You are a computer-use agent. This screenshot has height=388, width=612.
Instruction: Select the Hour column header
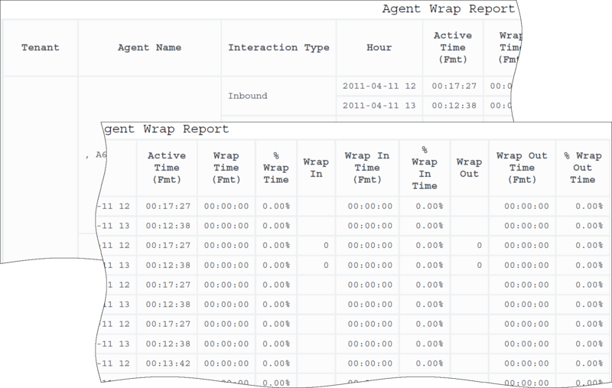tap(379, 47)
